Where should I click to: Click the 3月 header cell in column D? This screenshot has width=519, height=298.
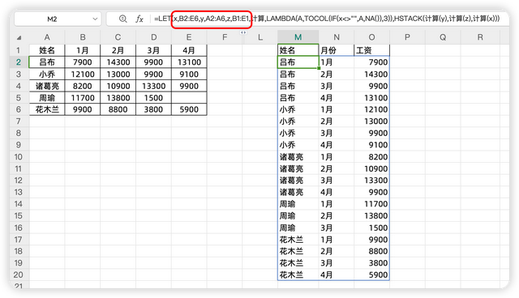pos(153,50)
